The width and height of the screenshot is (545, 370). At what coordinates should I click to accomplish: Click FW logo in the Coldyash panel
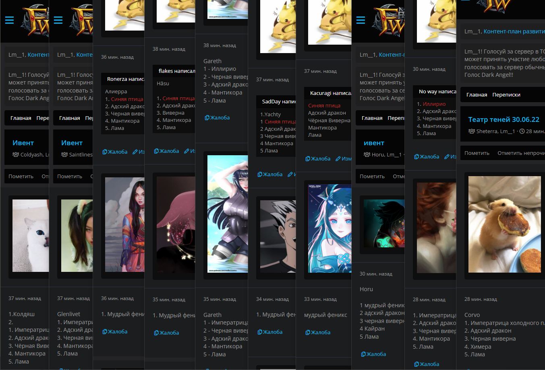click(x=35, y=21)
